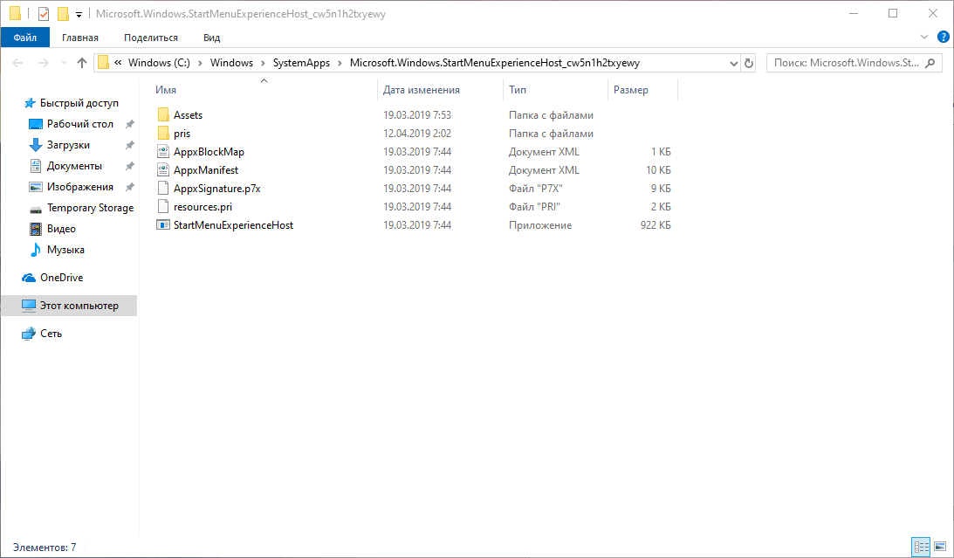Screen dimensions: 954x558
Task: Open the Assets folder icon
Action: pyautogui.click(x=162, y=115)
